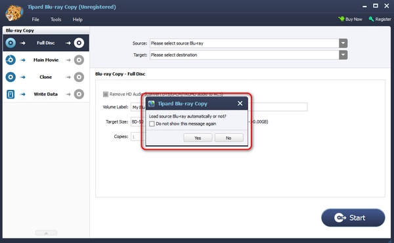Click the dialog title bar globe icon
The width and height of the screenshot is (394, 243).
(x=151, y=104)
